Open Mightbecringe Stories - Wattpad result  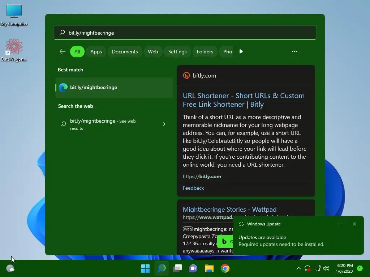tap(229, 210)
